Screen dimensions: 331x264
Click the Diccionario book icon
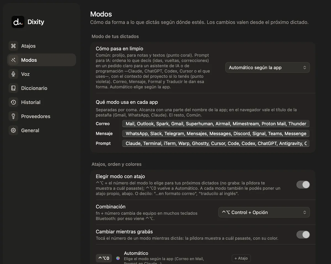pyautogui.click(x=13, y=88)
